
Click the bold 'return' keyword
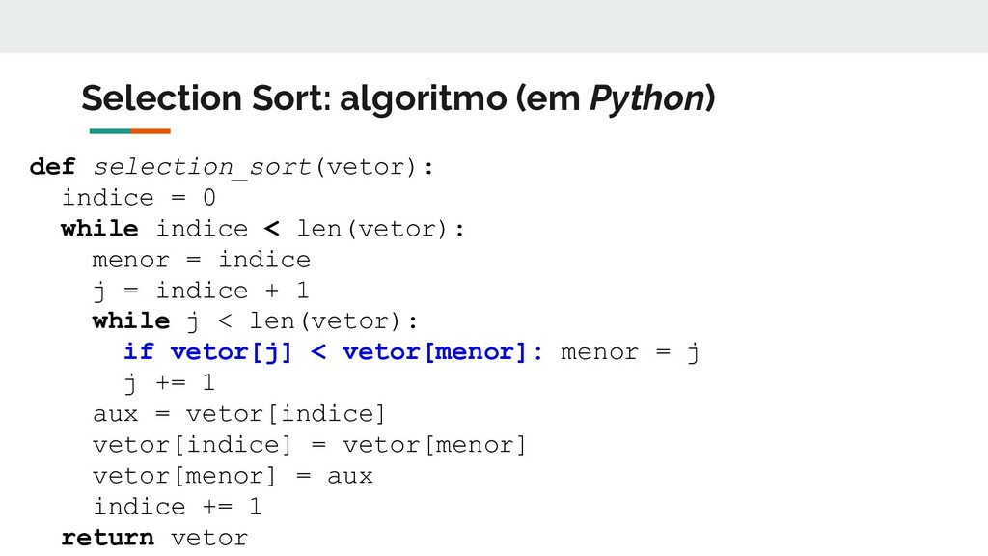click(x=108, y=538)
